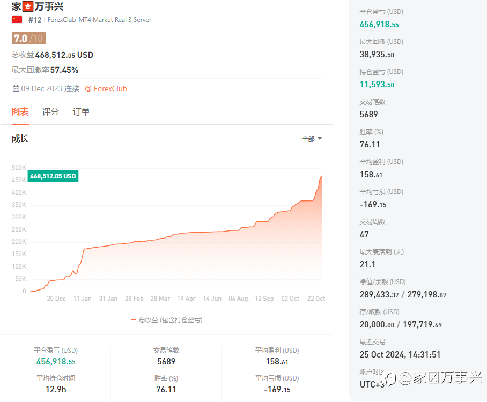Click the calendar icon beside 09 Dec 2023

coord(16,88)
